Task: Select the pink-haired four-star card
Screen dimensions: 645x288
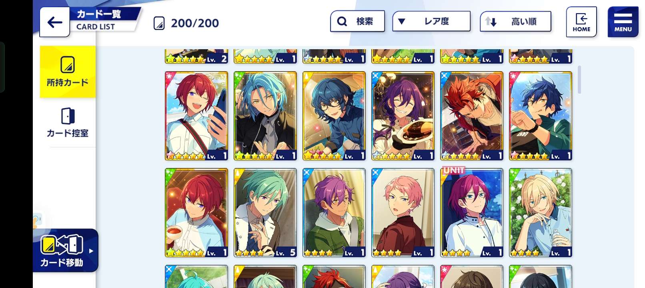Action: (403, 213)
